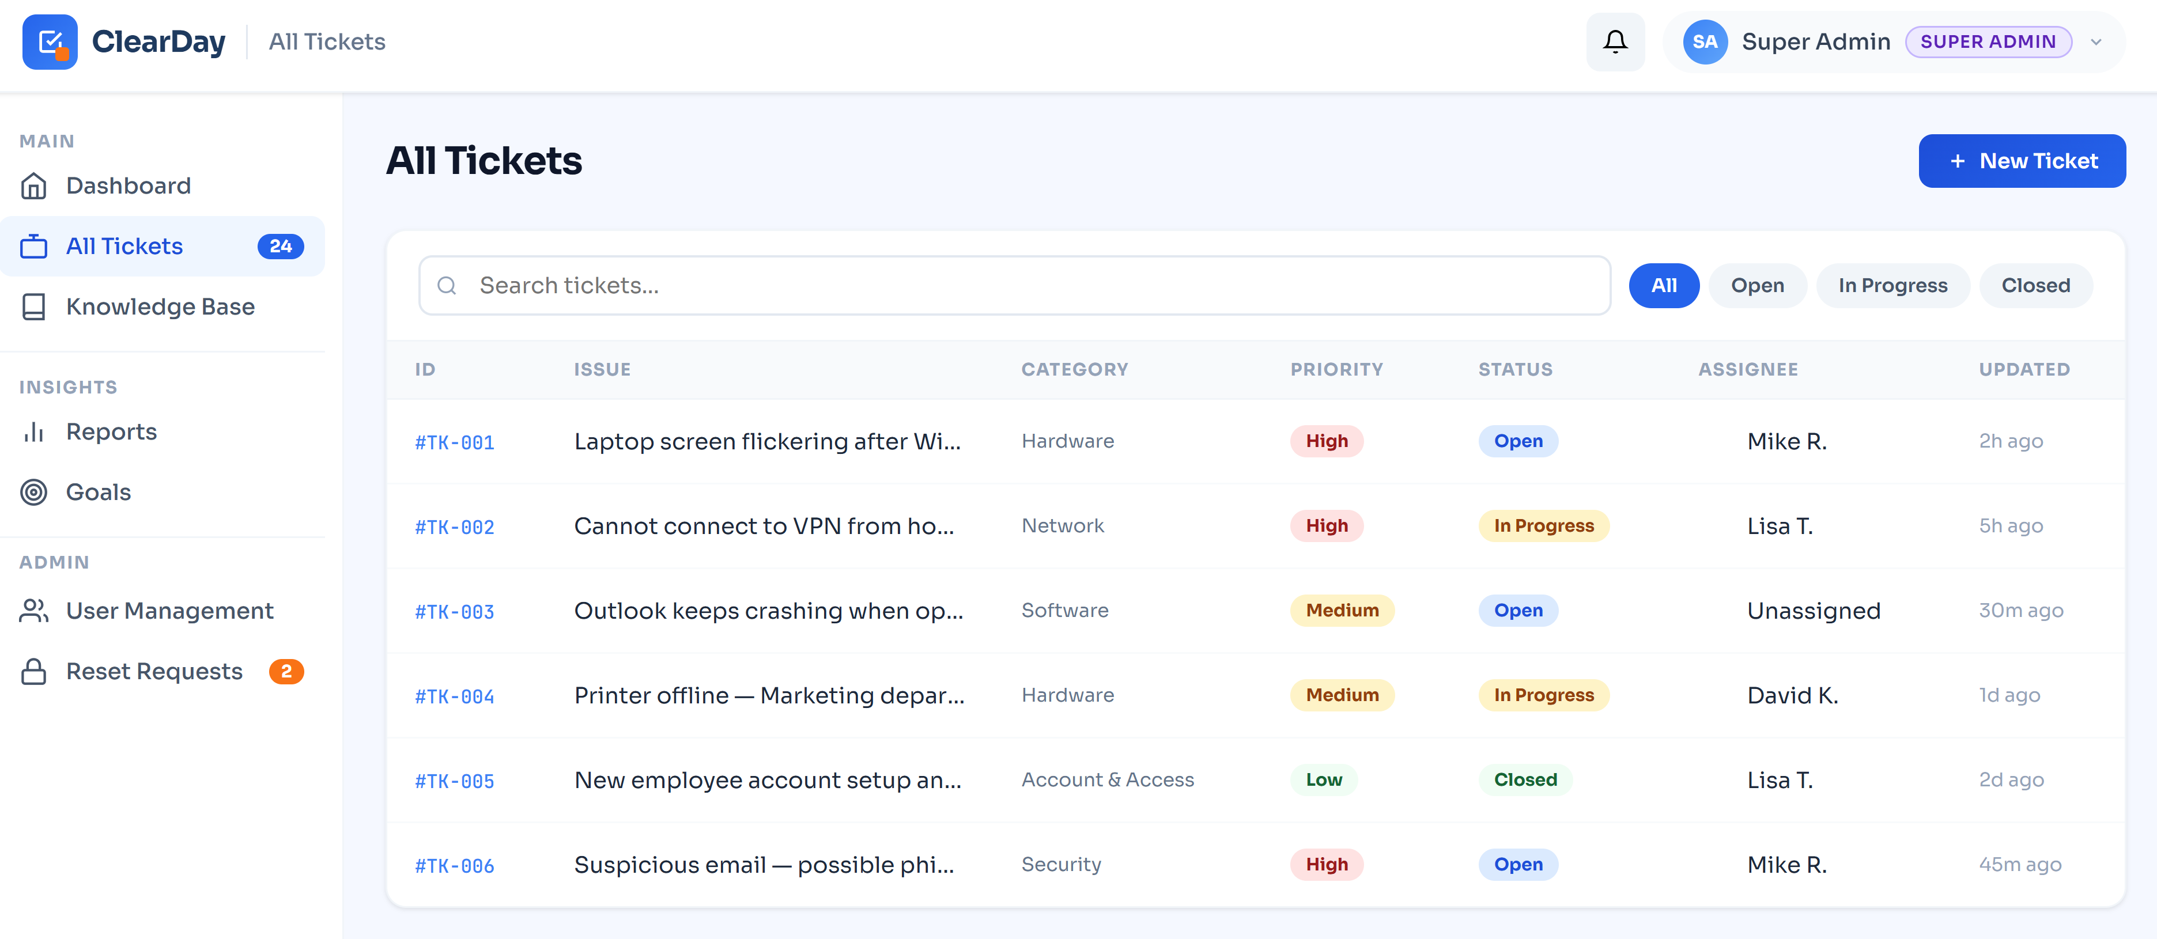Go to Reports in the sidebar

163,432
